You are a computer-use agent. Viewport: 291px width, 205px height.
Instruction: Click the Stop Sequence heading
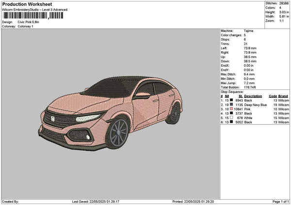point(232,92)
